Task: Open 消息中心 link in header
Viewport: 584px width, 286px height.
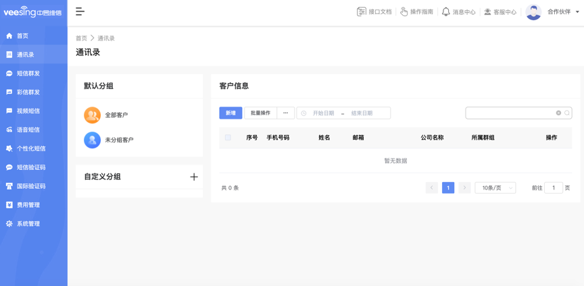Action: click(x=464, y=12)
